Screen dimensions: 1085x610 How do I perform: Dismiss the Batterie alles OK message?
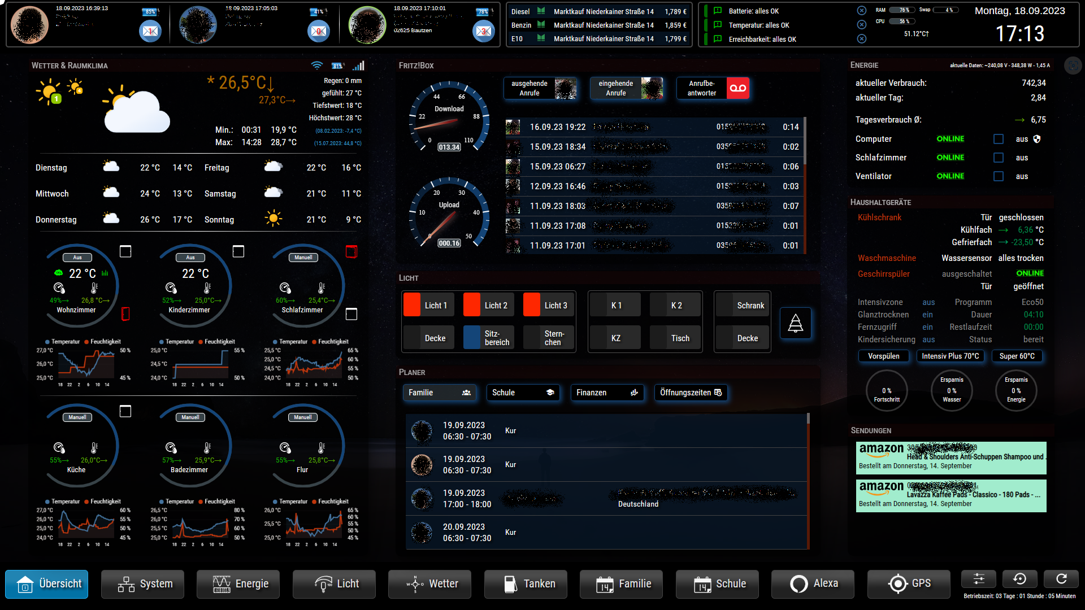861,11
